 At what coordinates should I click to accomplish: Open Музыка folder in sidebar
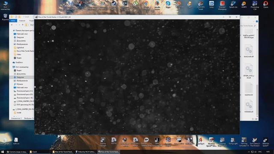18,84
